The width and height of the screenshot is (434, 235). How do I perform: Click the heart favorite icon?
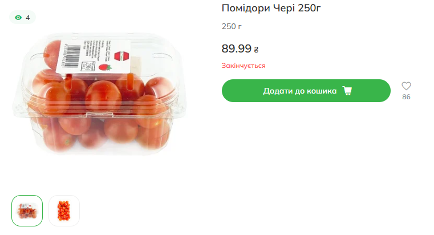[406, 86]
